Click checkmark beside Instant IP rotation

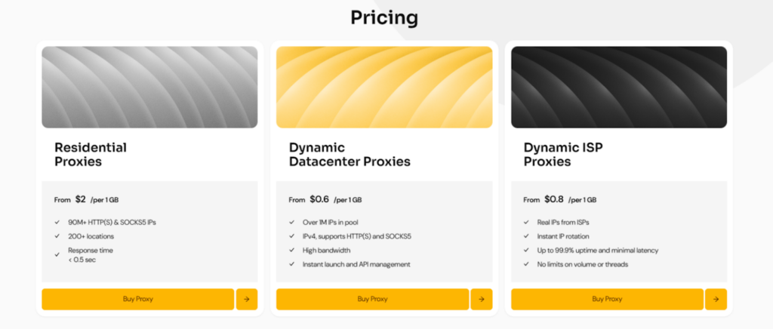[527, 236]
